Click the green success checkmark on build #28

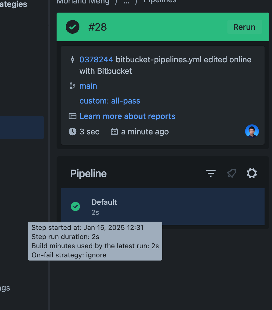tap(72, 27)
